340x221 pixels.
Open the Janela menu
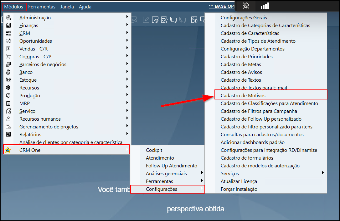coord(67,7)
